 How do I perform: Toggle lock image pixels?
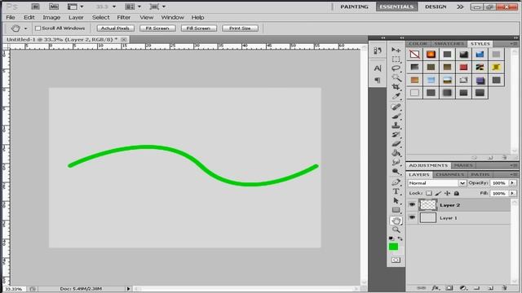438,193
